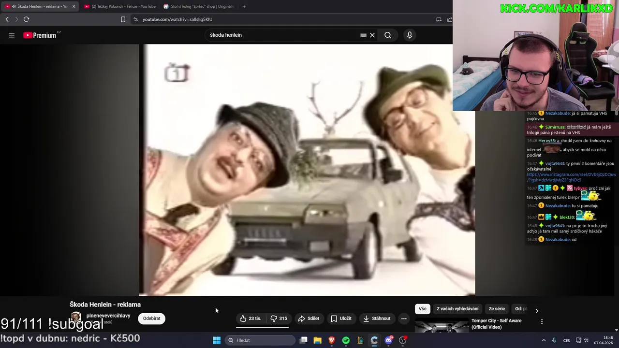Mute audio icon on Škoda Henlein tab
Screen dimensions: 619x348
(14, 6)
